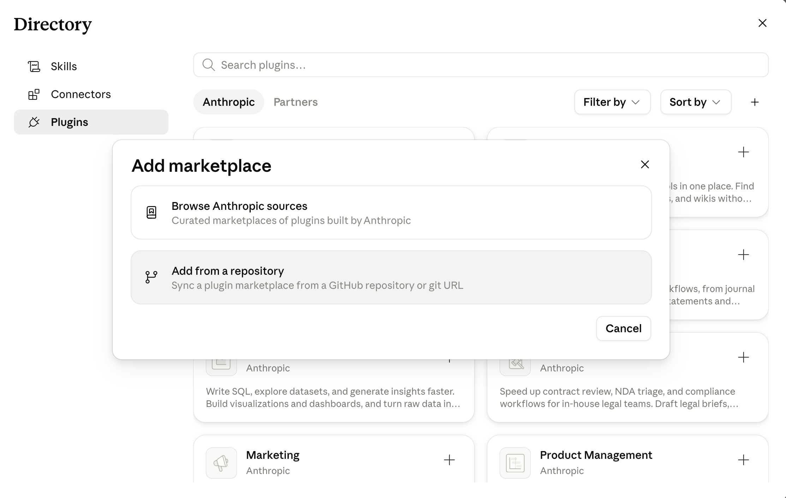Click the Filter by chevron arrow
786x498 pixels.
tap(636, 102)
